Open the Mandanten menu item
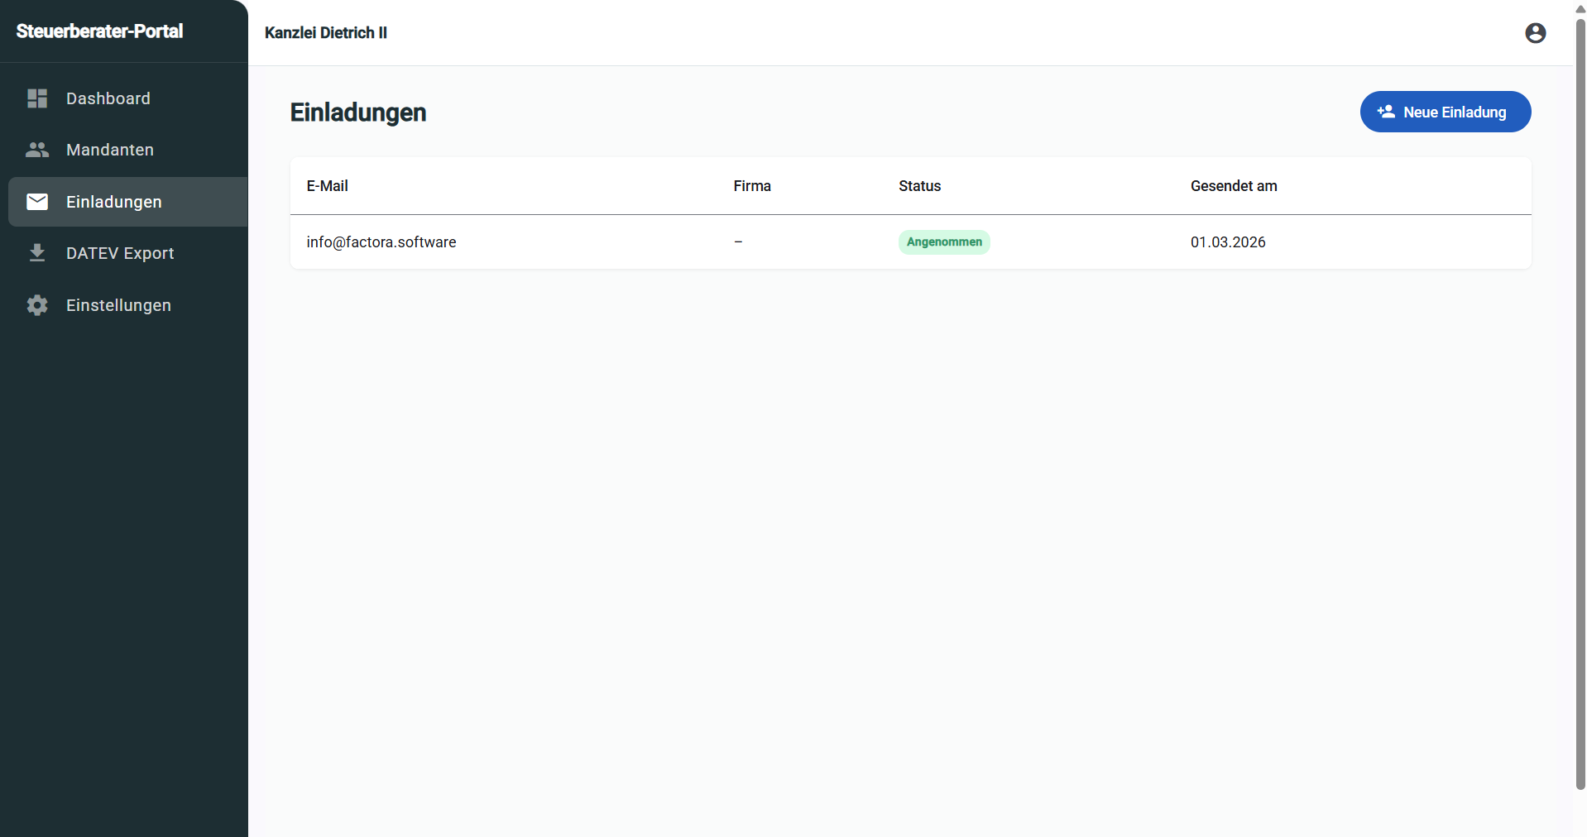The image size is (1587, 837). pyautogui.click(x=109, y=150)
